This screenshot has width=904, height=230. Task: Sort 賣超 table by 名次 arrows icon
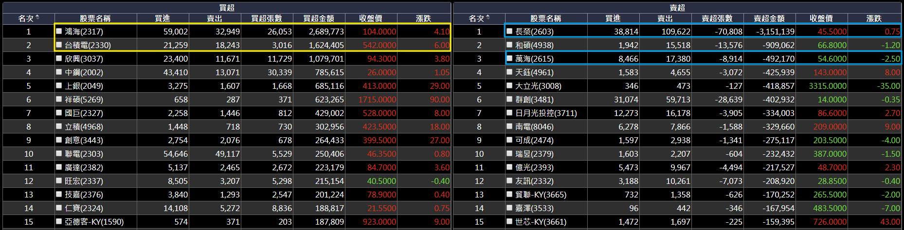coord(488,17)
